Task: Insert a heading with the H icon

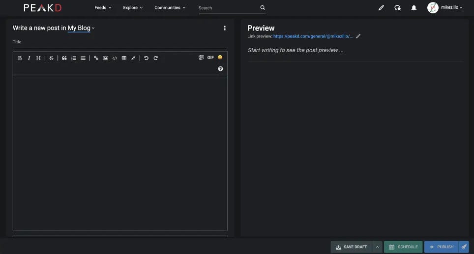Action: click(38, 58)
